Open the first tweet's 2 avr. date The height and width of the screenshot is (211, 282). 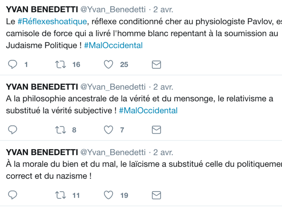[163, 9]
